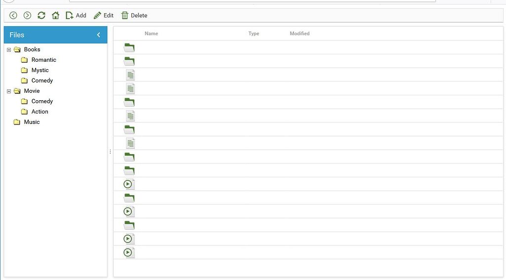Screen dimensions: 506x280
Task: Collapse the Files panel with chevron
Action: [98, 35]
